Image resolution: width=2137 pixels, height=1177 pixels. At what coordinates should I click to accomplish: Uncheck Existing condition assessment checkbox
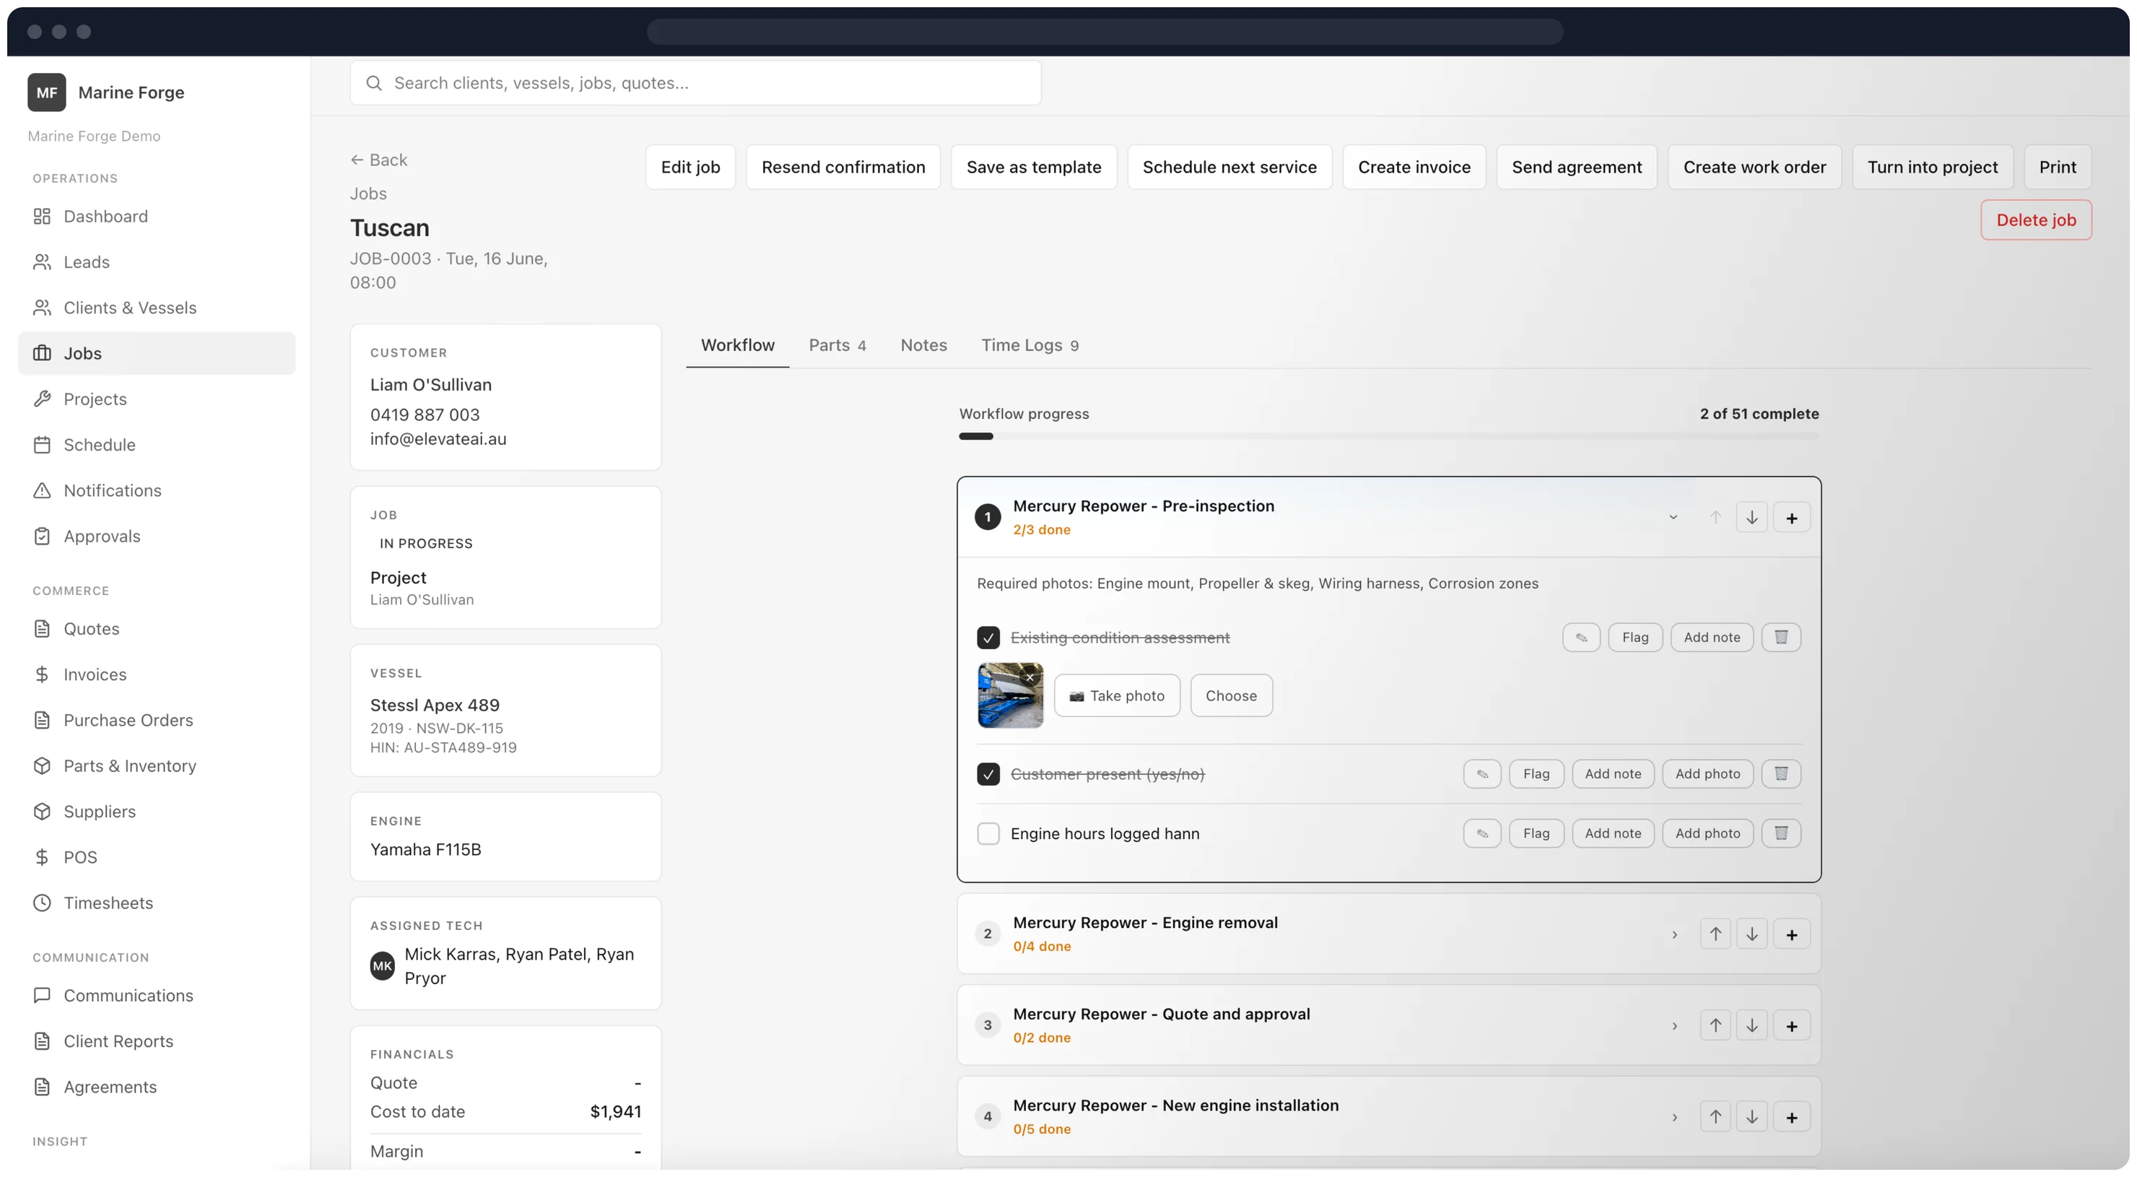point(987,637)
